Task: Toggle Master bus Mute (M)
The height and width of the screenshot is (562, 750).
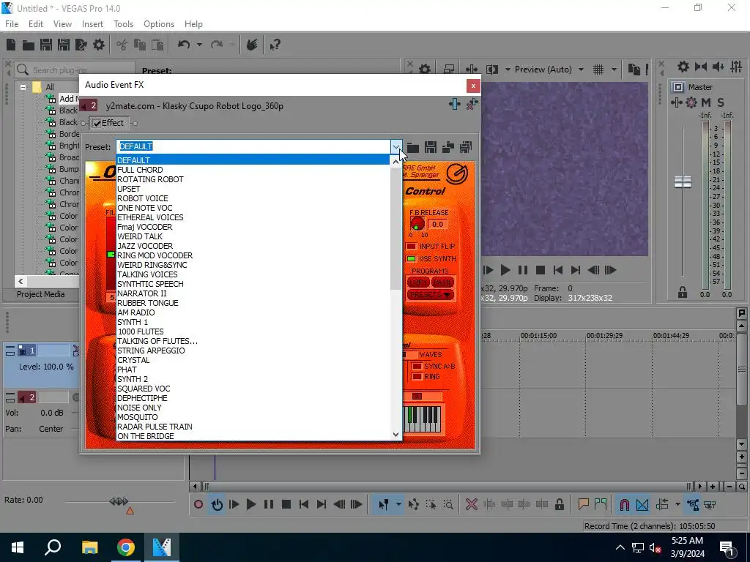Action: [x=706, y=102]
